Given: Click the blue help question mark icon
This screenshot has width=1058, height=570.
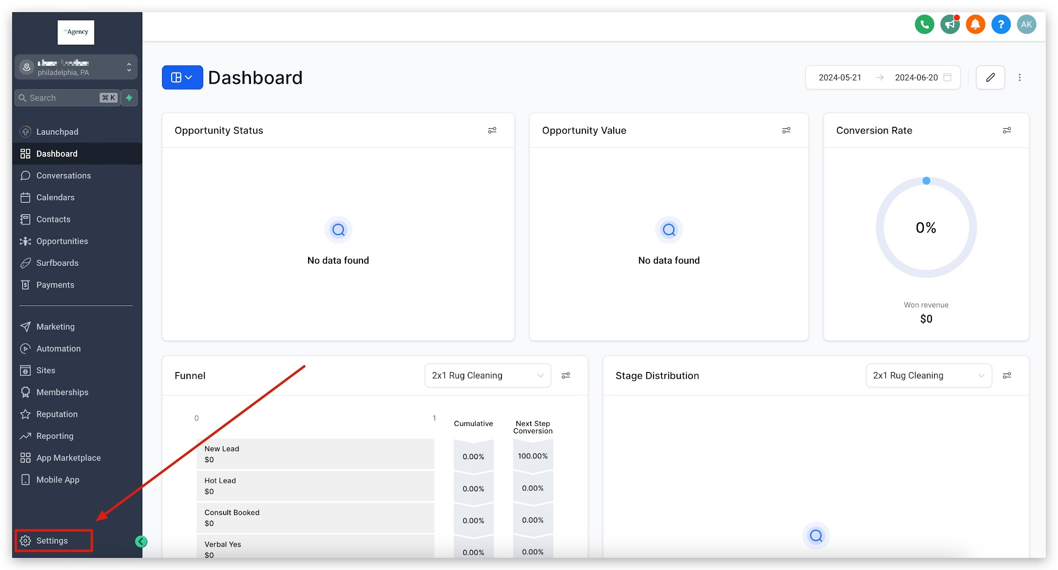Looking at the screenshot, I should pos(1000,25).
